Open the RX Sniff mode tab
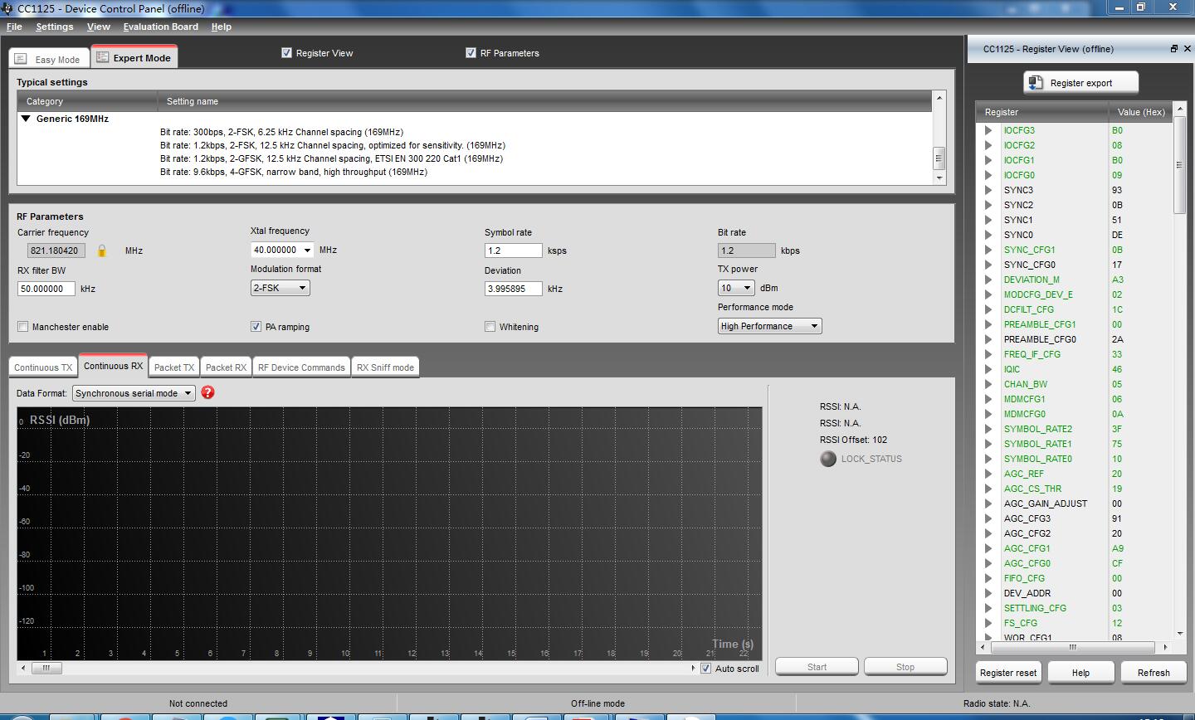Image resolution: width=1195 pixels, height=720 pixels. [385, 367]
